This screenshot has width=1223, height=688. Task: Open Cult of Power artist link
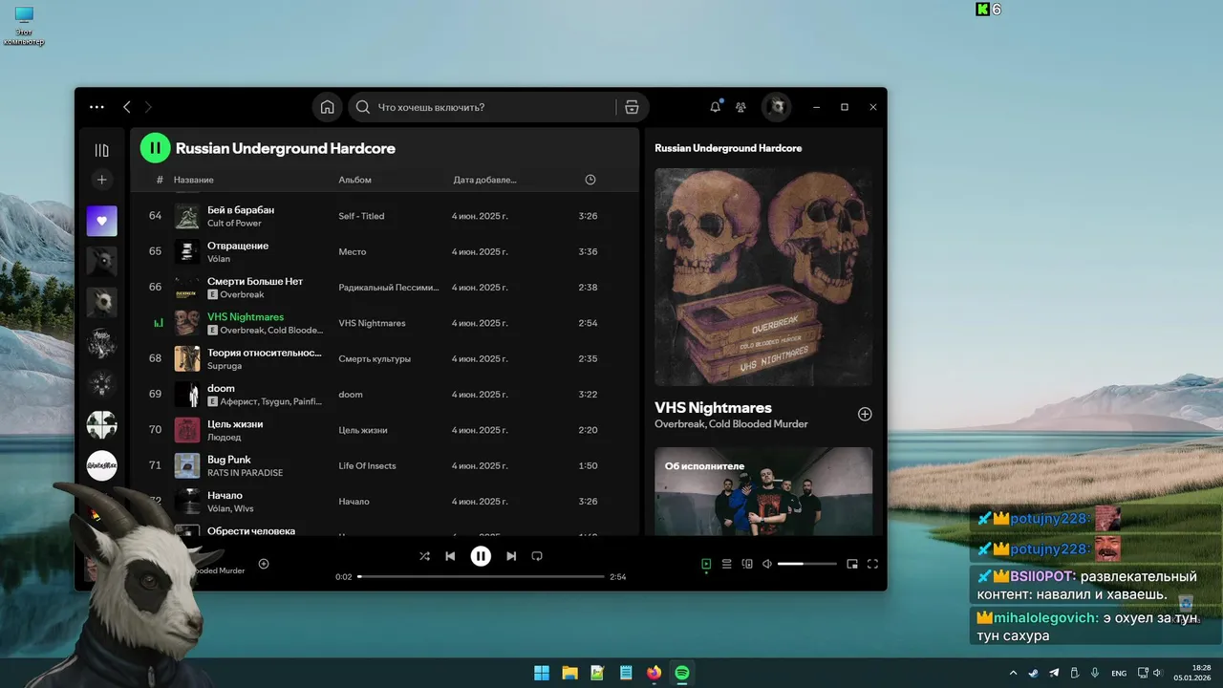coord(234,224)
